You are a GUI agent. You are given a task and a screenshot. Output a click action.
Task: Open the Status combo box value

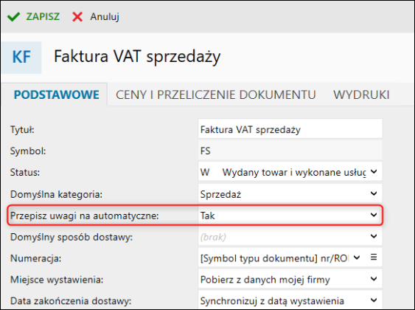290,172
